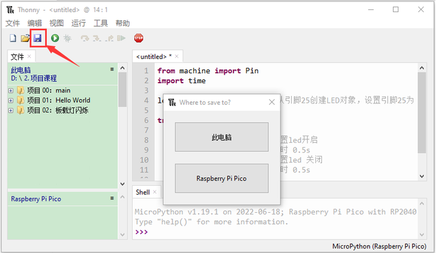Screen dimensions: 436x253
Task: Select the 项目 00: main folder row
Action: pos(62,91)
